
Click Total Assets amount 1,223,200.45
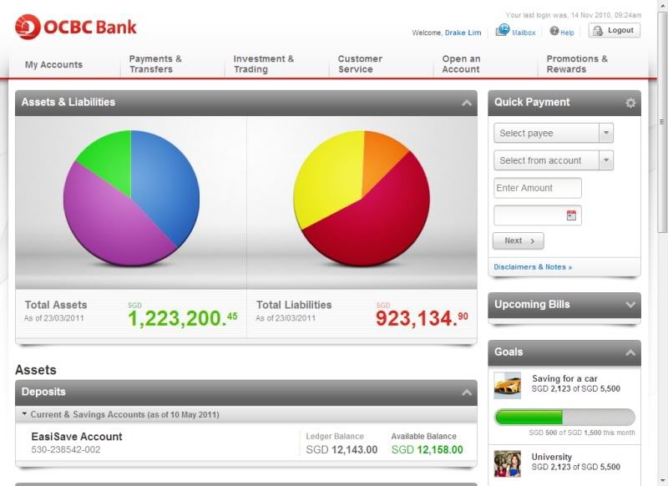(182, 318)
